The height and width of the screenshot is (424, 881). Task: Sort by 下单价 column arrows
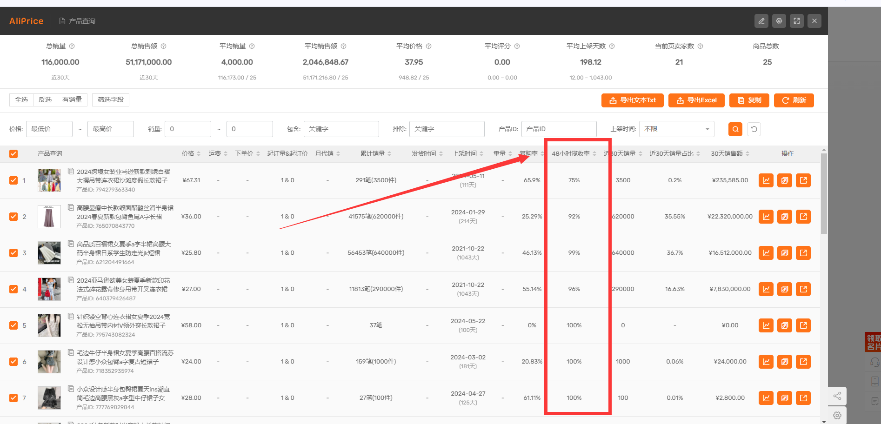[x=258, y=154]
